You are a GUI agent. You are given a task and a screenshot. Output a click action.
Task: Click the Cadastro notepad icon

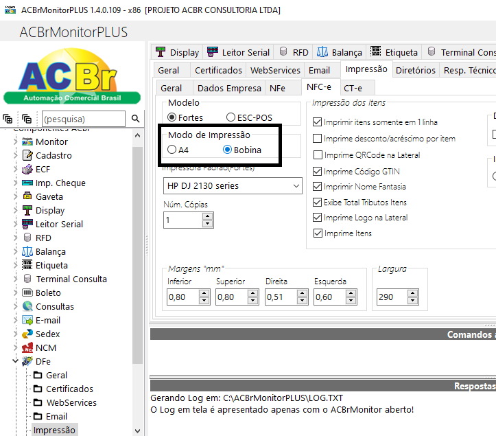[27, 155]
